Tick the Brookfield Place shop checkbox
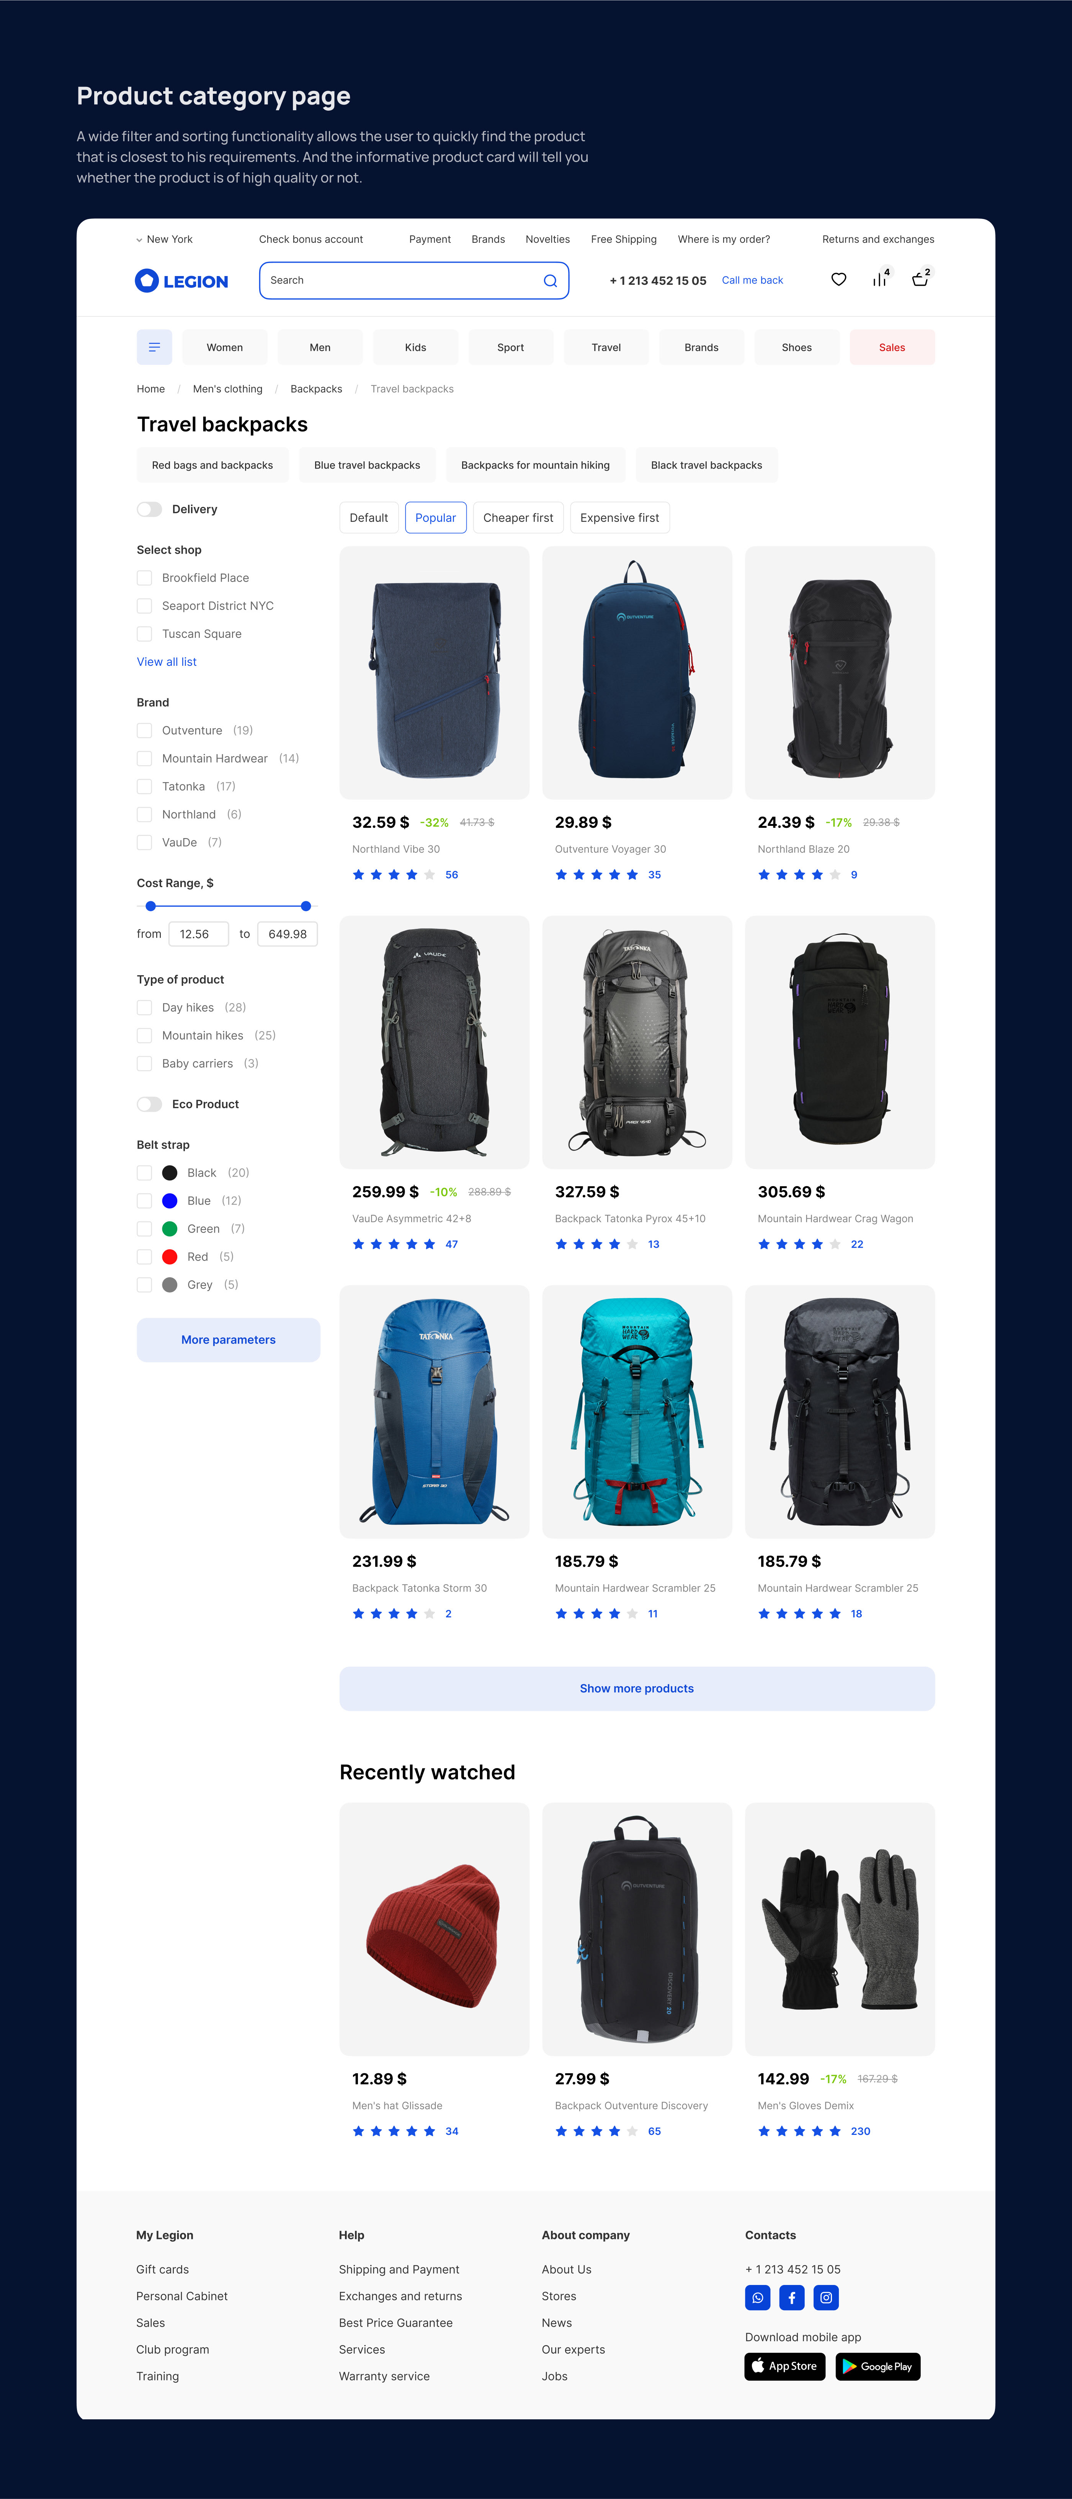This screenshot has height=2499, width=1072. tap(145, 578)
